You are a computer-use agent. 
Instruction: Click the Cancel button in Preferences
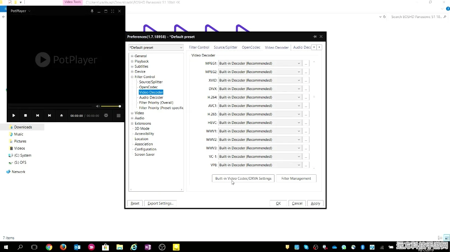(297, 203)
